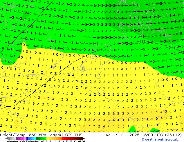184x142 pixels.
Task: Click the '[gdpm]' unit label
Action: coord(56,135)
